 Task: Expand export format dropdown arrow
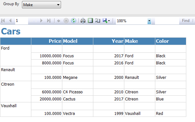coord(109,21)
